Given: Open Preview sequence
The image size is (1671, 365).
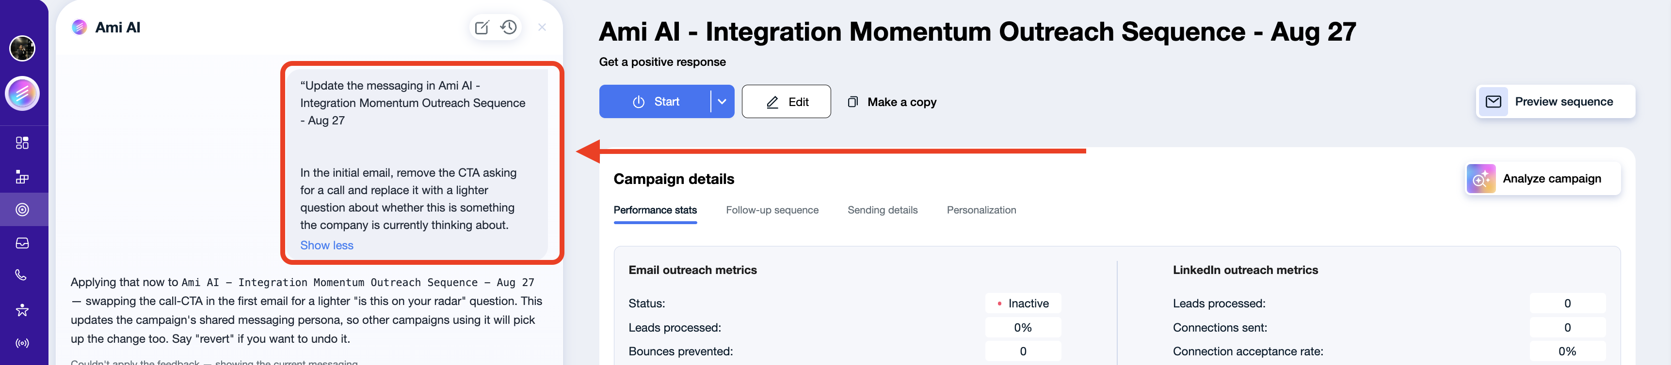Looking at the screenshot, I should pos(1556,102).
